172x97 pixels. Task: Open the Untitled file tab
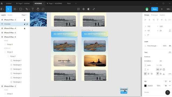pyautogui.click(x=9, y=4)
